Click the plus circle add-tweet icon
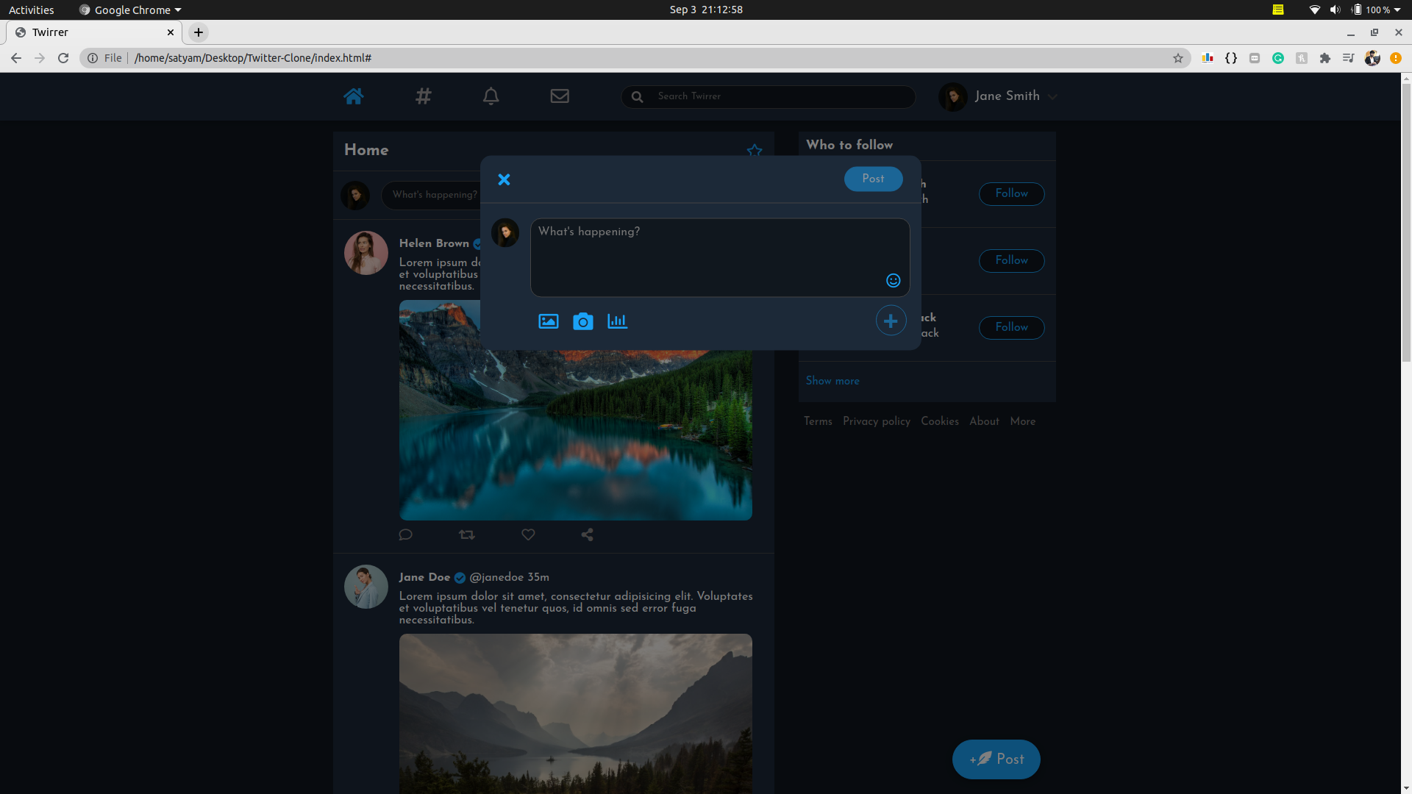 pos(891,321)
